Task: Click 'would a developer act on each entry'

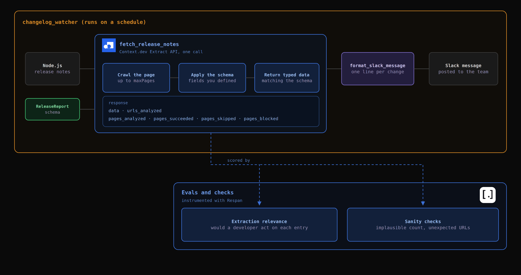Action: tap(259, 228)
